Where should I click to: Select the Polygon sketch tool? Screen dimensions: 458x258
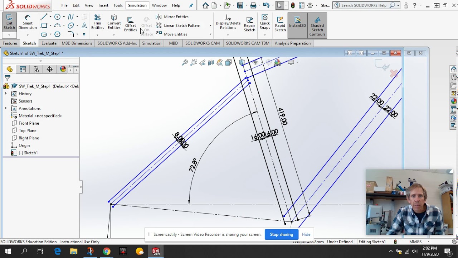(57, 34)
